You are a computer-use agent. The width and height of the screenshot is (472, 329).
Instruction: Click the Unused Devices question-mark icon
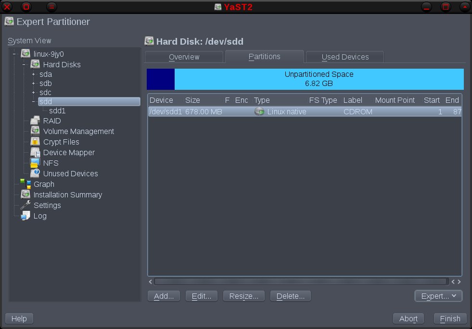[35, 173]
